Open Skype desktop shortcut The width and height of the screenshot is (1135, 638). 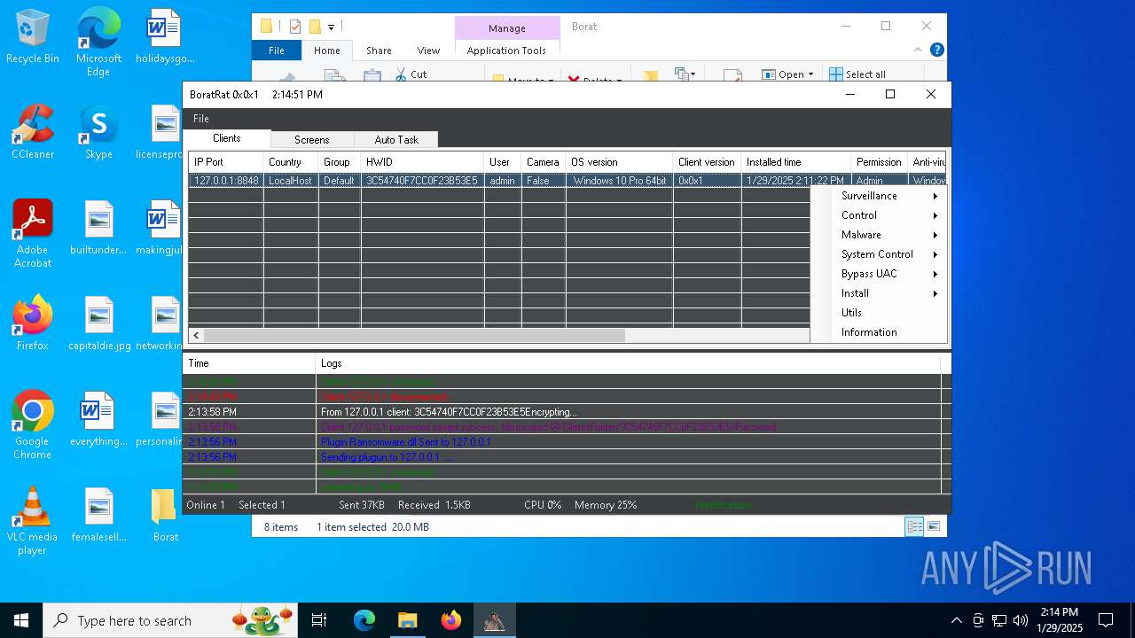click(98, 131)
